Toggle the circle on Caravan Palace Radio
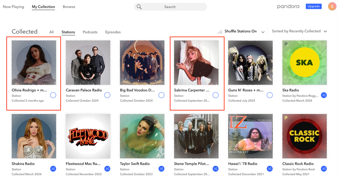Screen dimensions: 338x182 click(107, 95)
